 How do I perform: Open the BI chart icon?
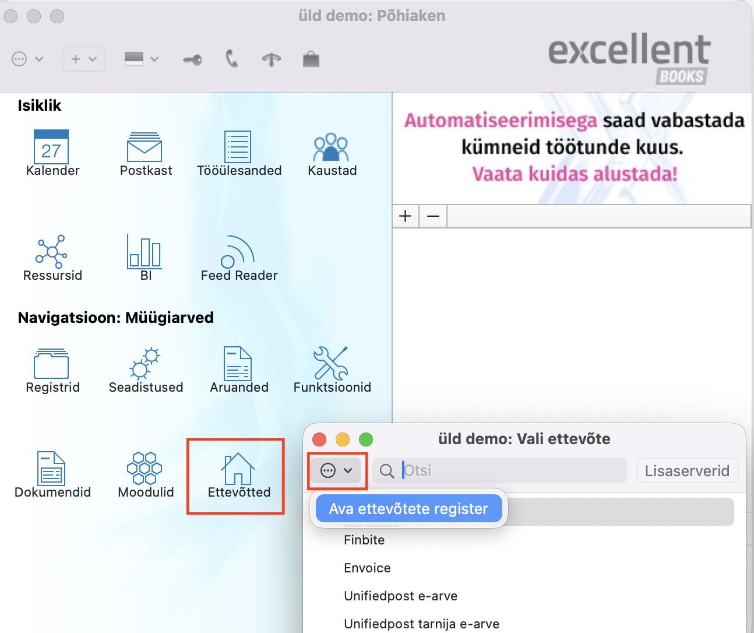[145, 252]
